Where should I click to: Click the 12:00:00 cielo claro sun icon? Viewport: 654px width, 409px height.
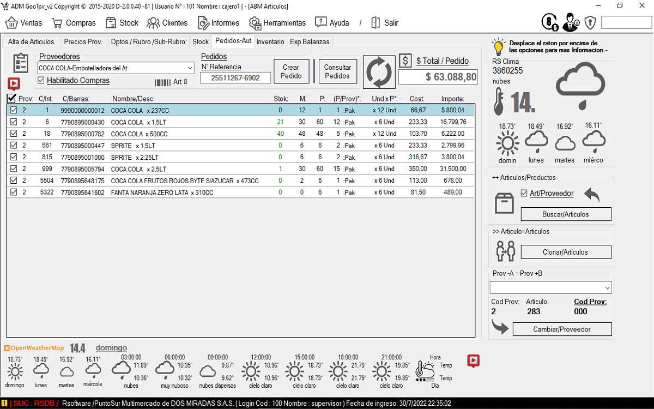pos(251,372)
